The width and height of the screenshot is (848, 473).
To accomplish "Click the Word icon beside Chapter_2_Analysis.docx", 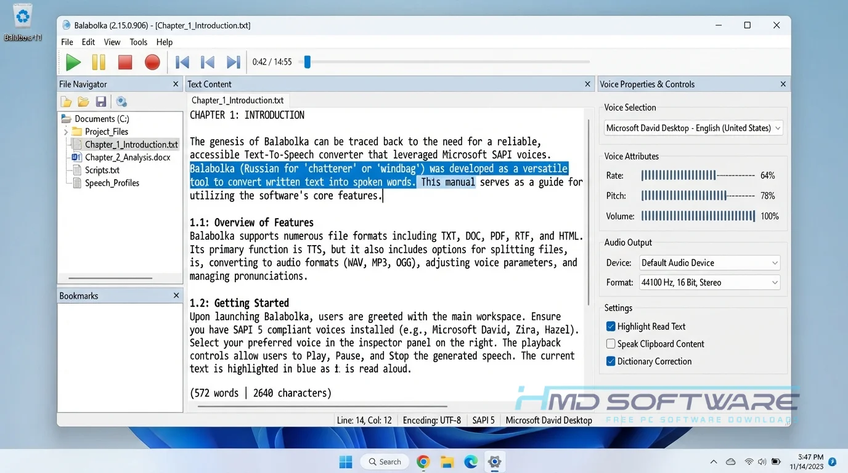I will tap(77, 158).
